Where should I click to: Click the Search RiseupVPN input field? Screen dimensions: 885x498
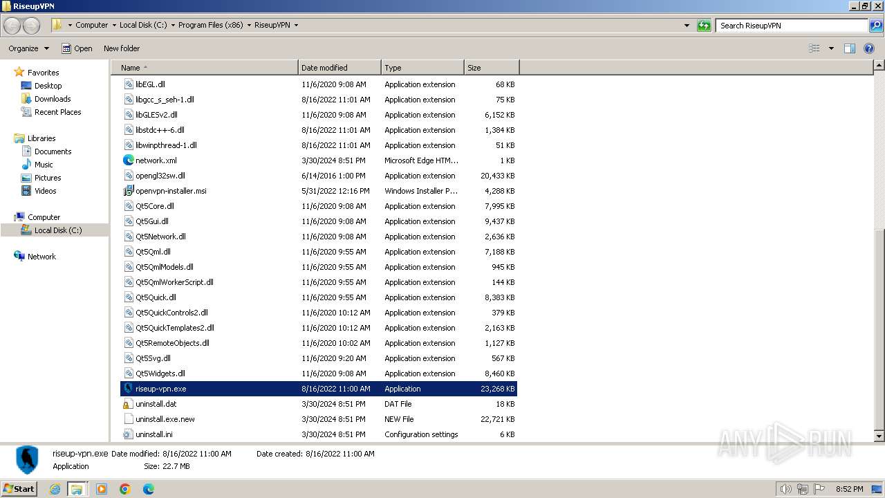tap(792, 26)
